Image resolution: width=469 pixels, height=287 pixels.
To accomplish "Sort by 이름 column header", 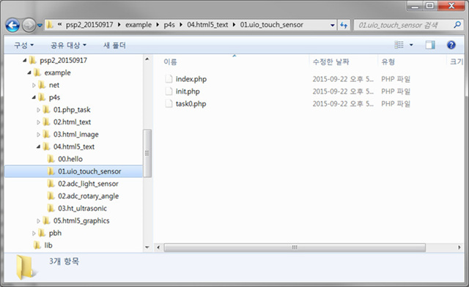I will [171, 62].
